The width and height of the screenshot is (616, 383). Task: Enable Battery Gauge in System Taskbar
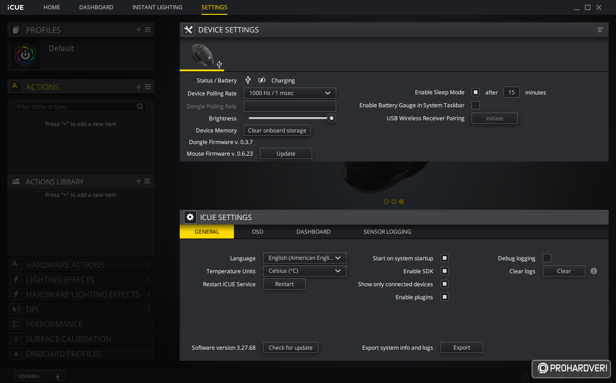click(x=476, y=105)
